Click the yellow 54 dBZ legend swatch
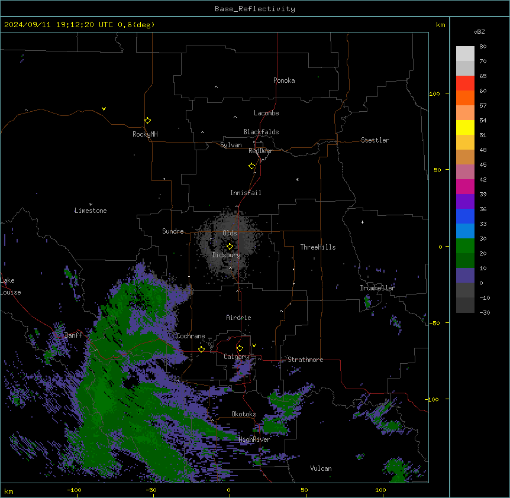 coord(465,127)
